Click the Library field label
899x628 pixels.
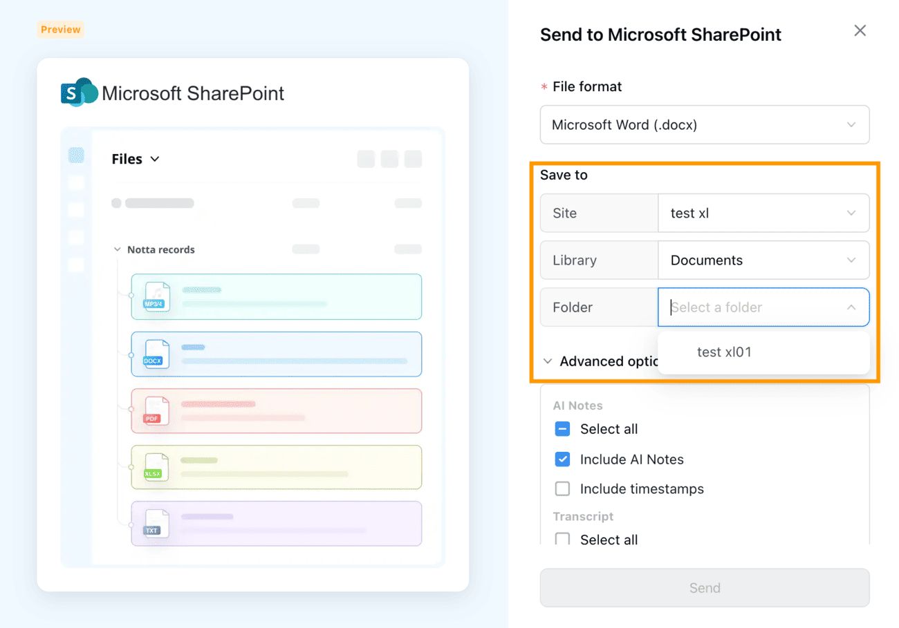click(575, 260)
